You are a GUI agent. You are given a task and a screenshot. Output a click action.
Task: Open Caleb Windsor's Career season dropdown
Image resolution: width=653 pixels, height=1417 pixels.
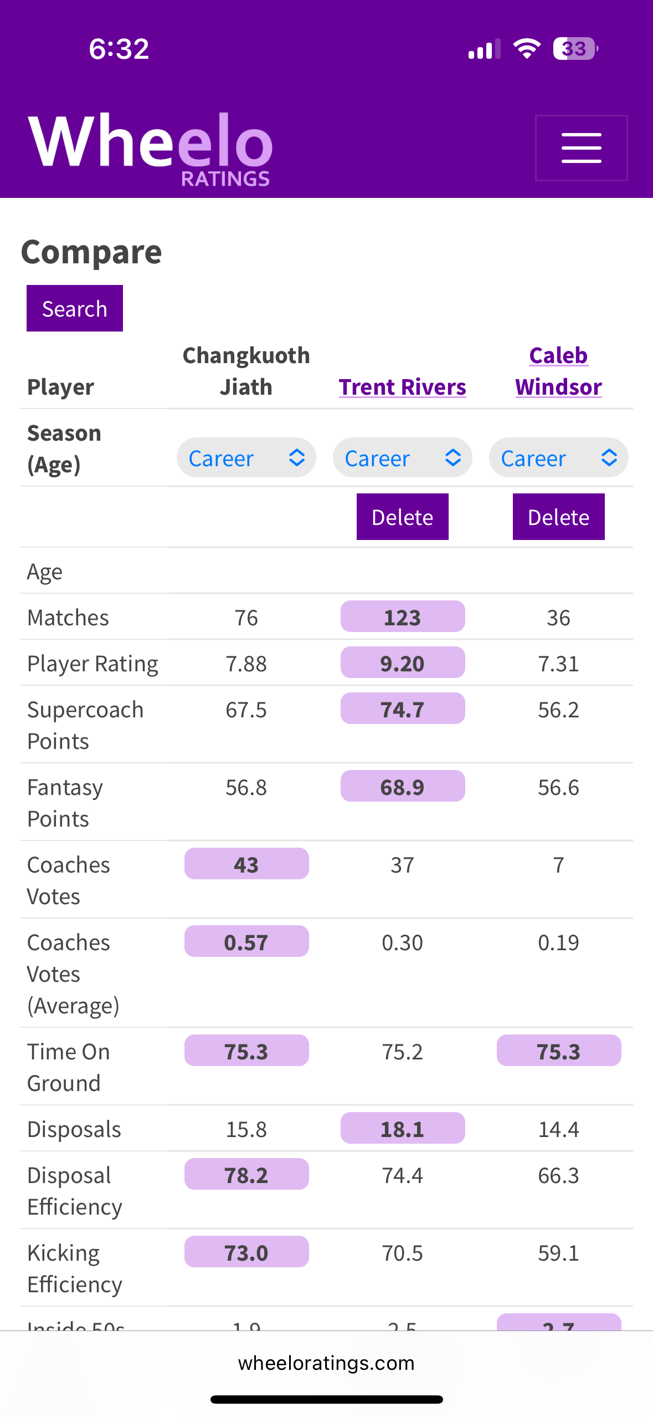point(558,458)
